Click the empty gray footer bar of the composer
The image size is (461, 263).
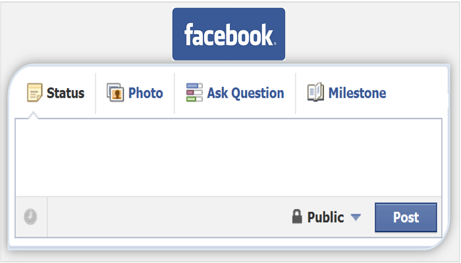167,217
